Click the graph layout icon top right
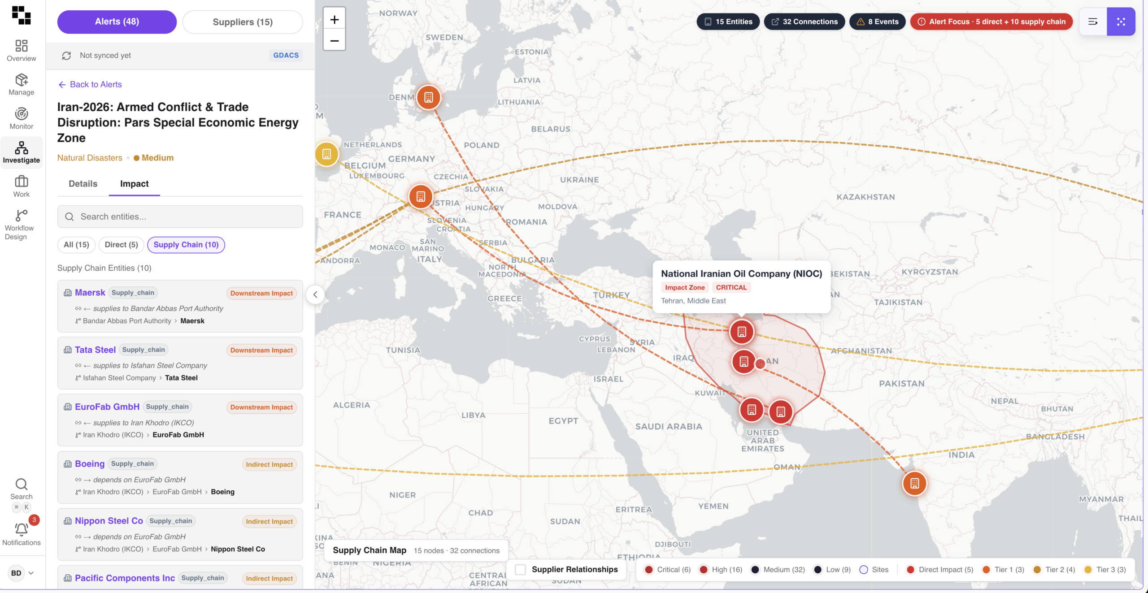 click(1121, 22)
